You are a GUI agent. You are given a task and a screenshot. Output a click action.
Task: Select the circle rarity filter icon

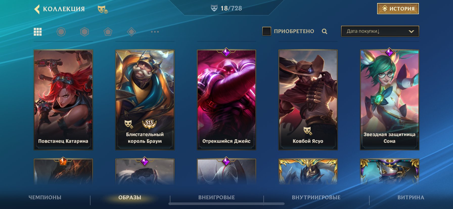pos(61,32)
